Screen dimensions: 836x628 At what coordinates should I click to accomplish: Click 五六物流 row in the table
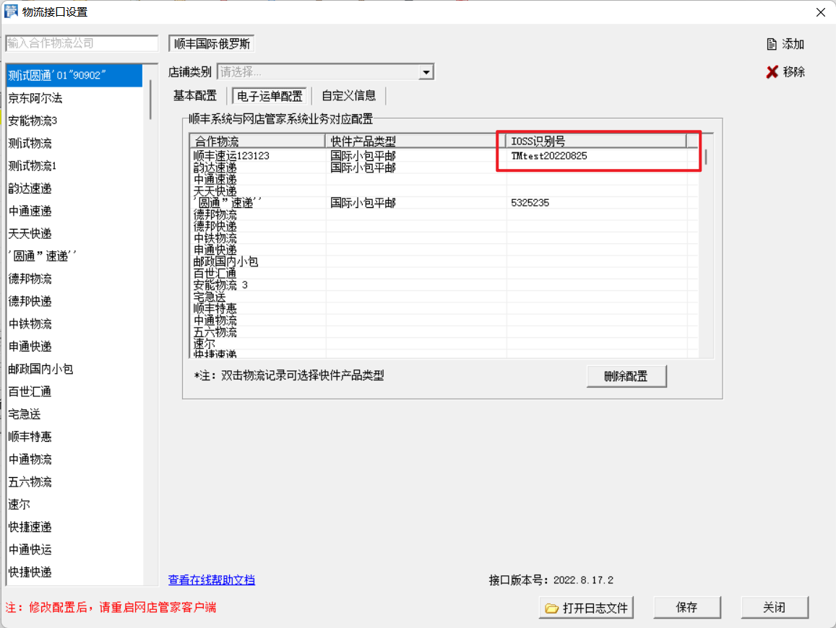pyautogui.click(x=444, y=332)
